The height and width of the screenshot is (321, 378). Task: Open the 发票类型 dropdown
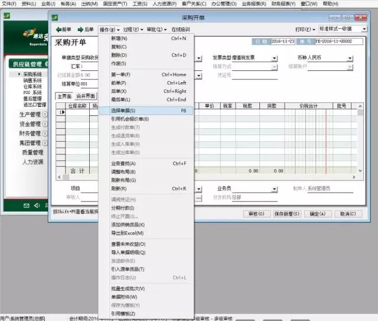[274, 58]
